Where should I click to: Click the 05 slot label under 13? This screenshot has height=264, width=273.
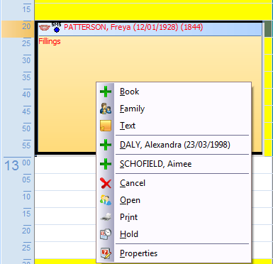coord(26,180)
